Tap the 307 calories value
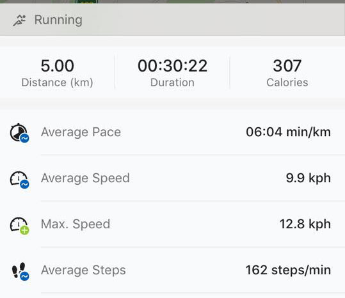 point(287,66)
